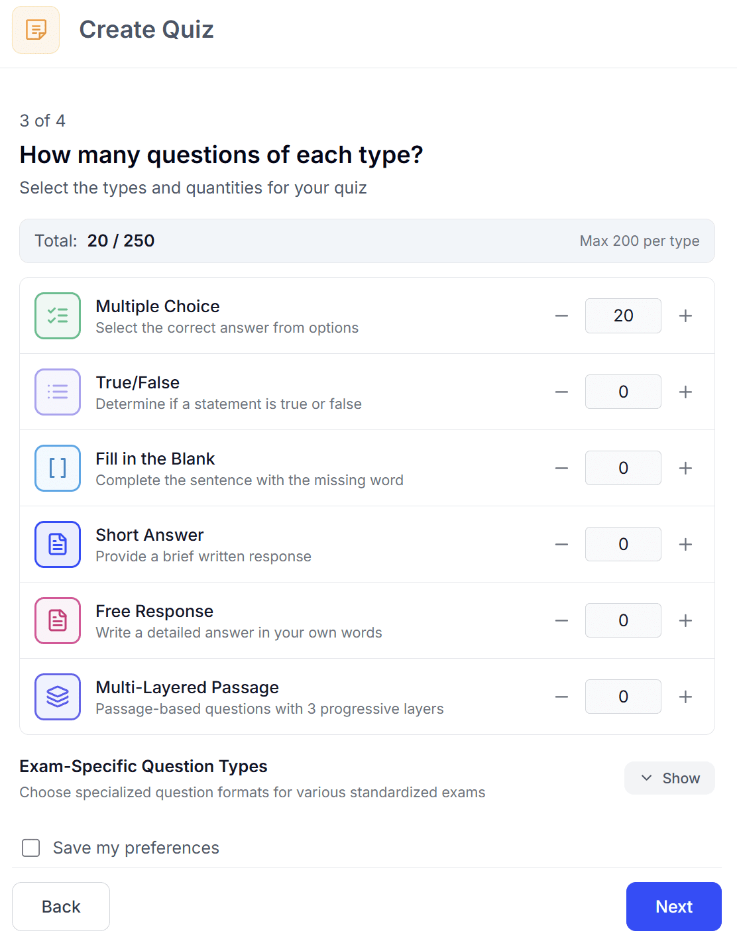The image size is (737, 951).
Task: Add a Multi-Layered Passage question
Action: [x=685, y=697]
